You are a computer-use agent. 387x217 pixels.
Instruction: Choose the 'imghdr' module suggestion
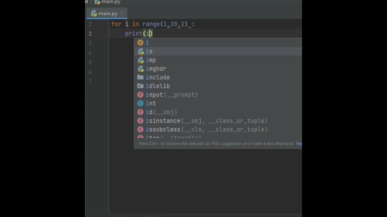218,69
